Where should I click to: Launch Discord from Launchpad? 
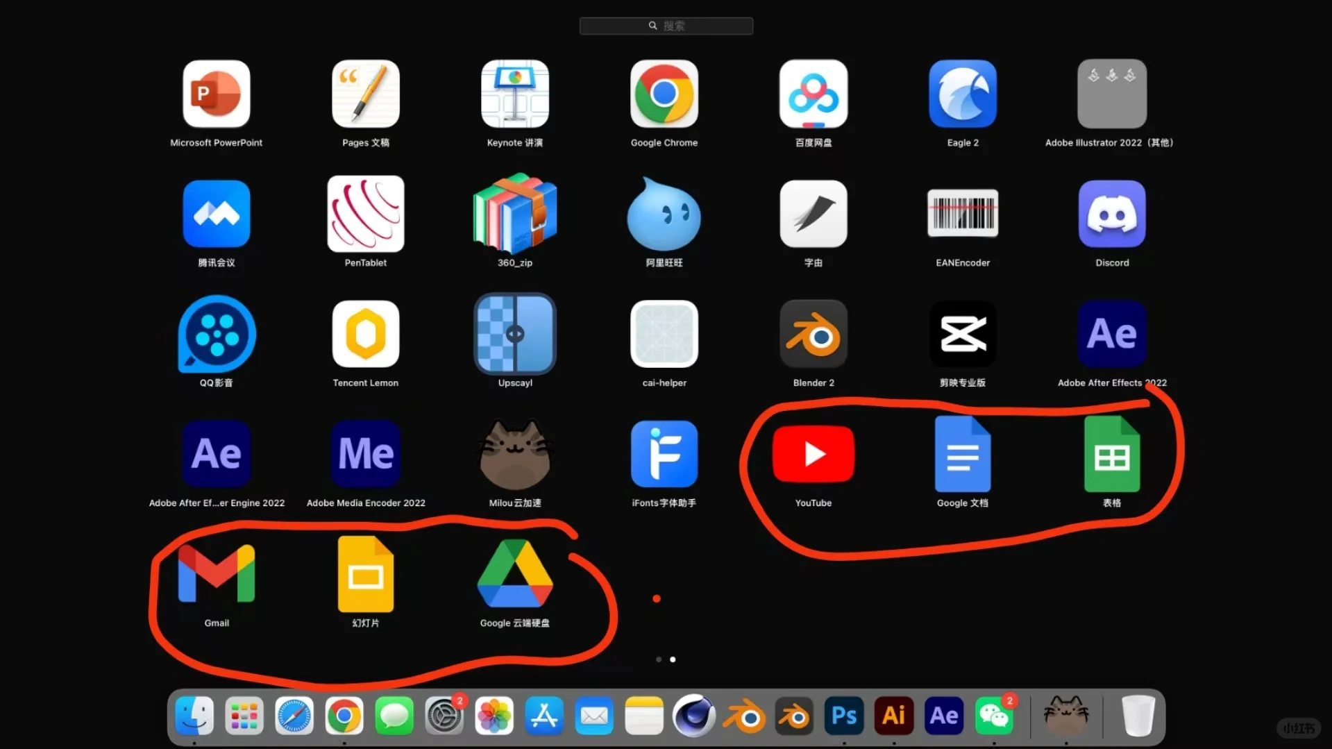click(x=1112, y=214)
